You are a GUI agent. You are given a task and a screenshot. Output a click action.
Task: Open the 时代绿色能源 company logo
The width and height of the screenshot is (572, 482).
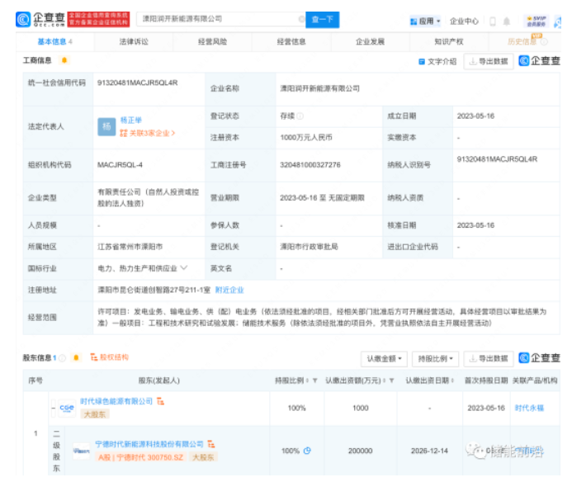pyautogui.click(x=67, y=408)
